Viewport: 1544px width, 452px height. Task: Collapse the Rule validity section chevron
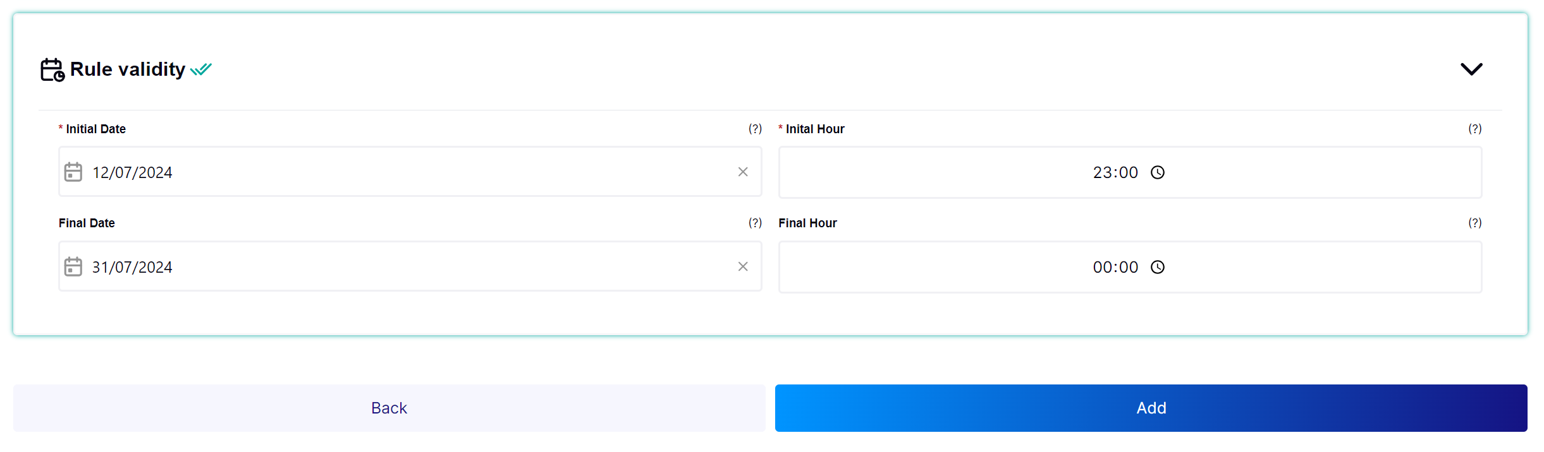click(x=1471, y=69)
